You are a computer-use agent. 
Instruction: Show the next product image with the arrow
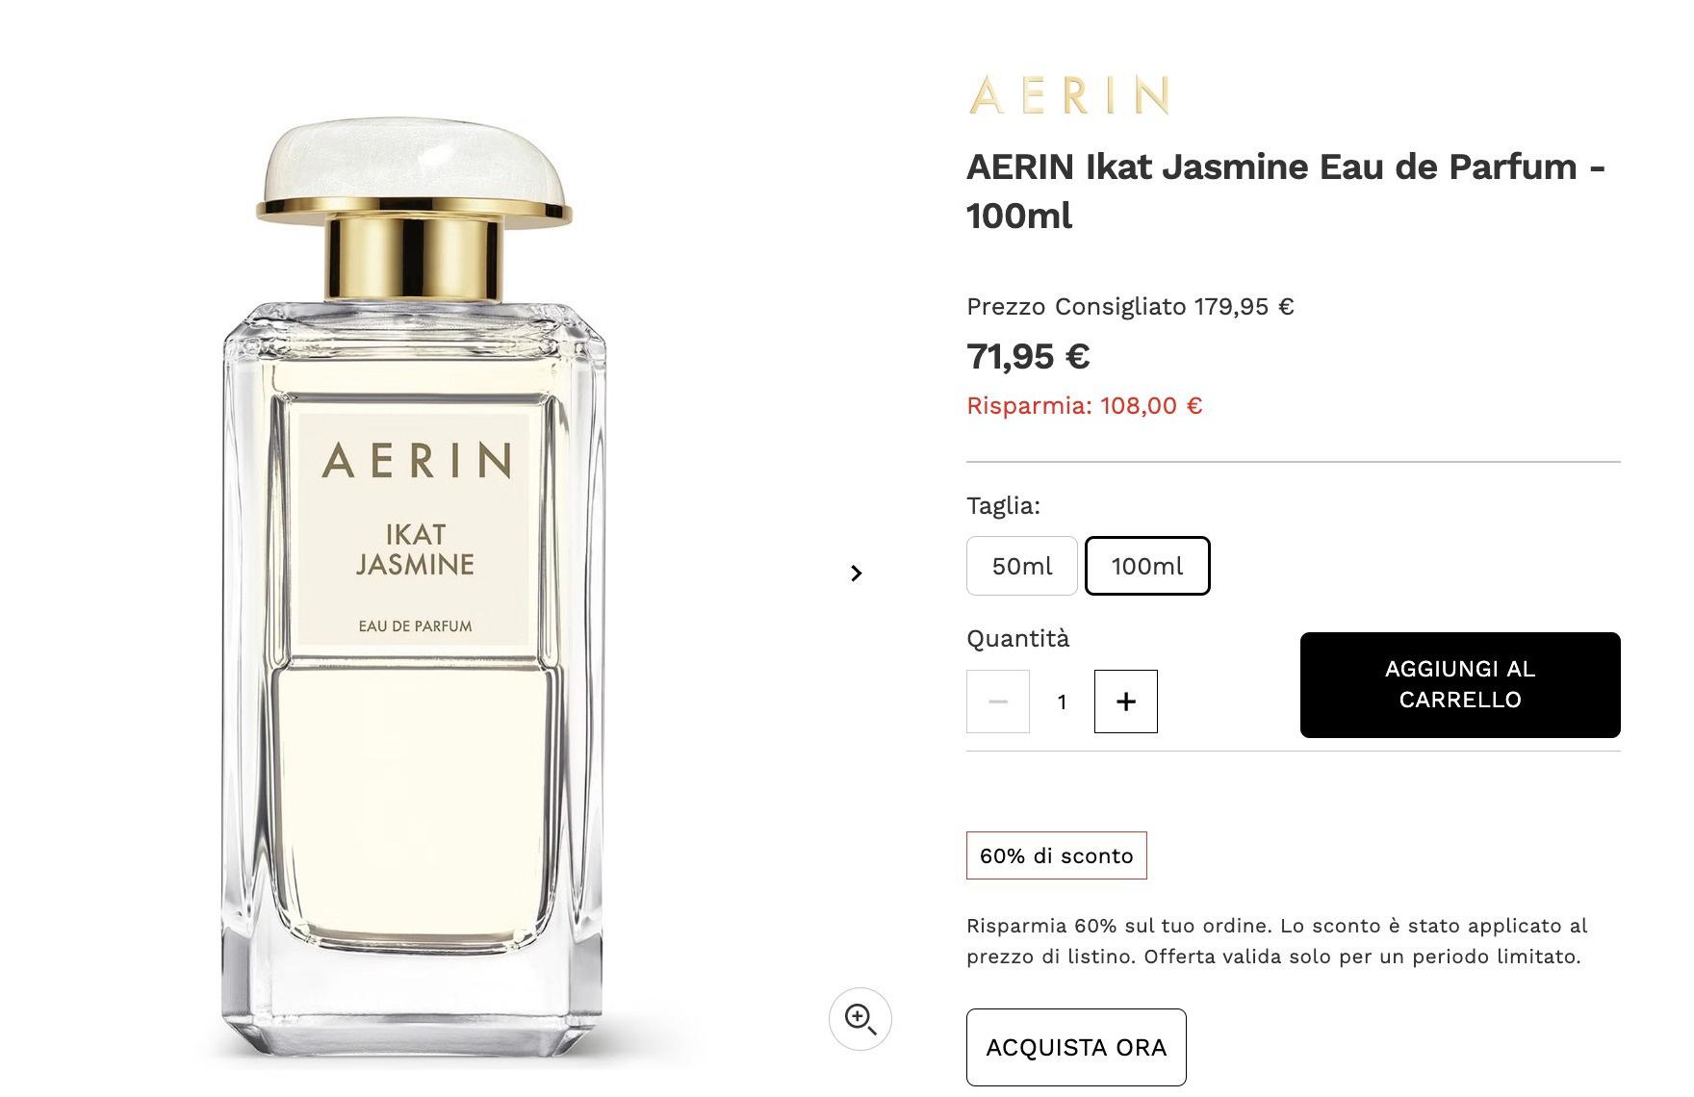[x=856, y=574]
